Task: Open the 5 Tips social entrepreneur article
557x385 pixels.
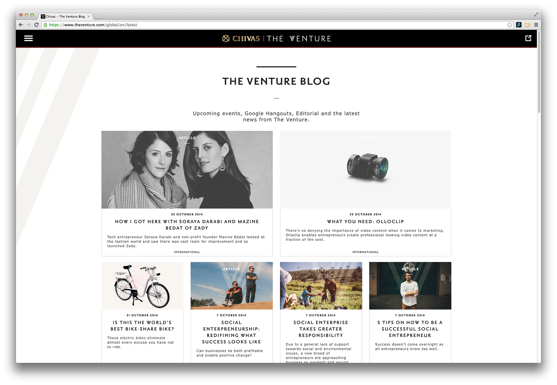Action: click(410, 329)
